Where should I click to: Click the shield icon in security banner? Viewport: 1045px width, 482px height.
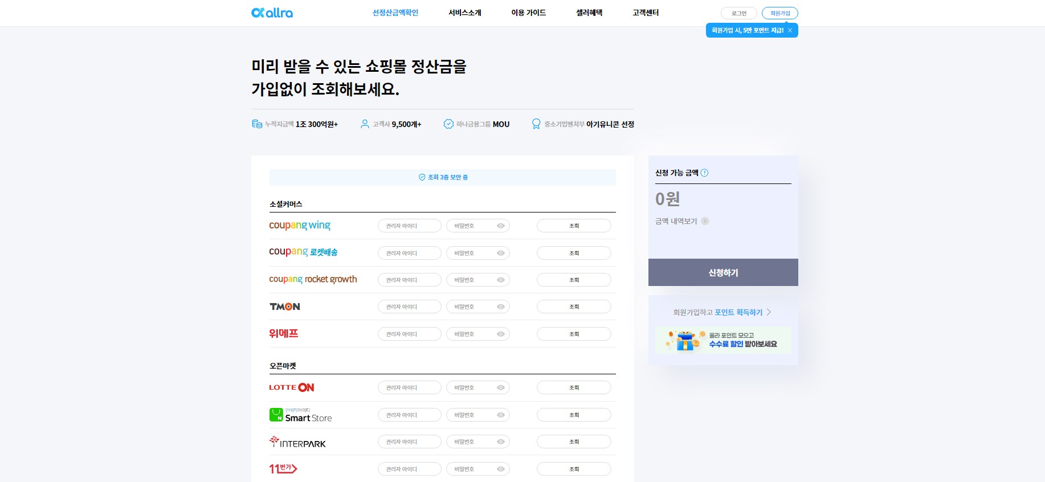[x=422, y=177]
